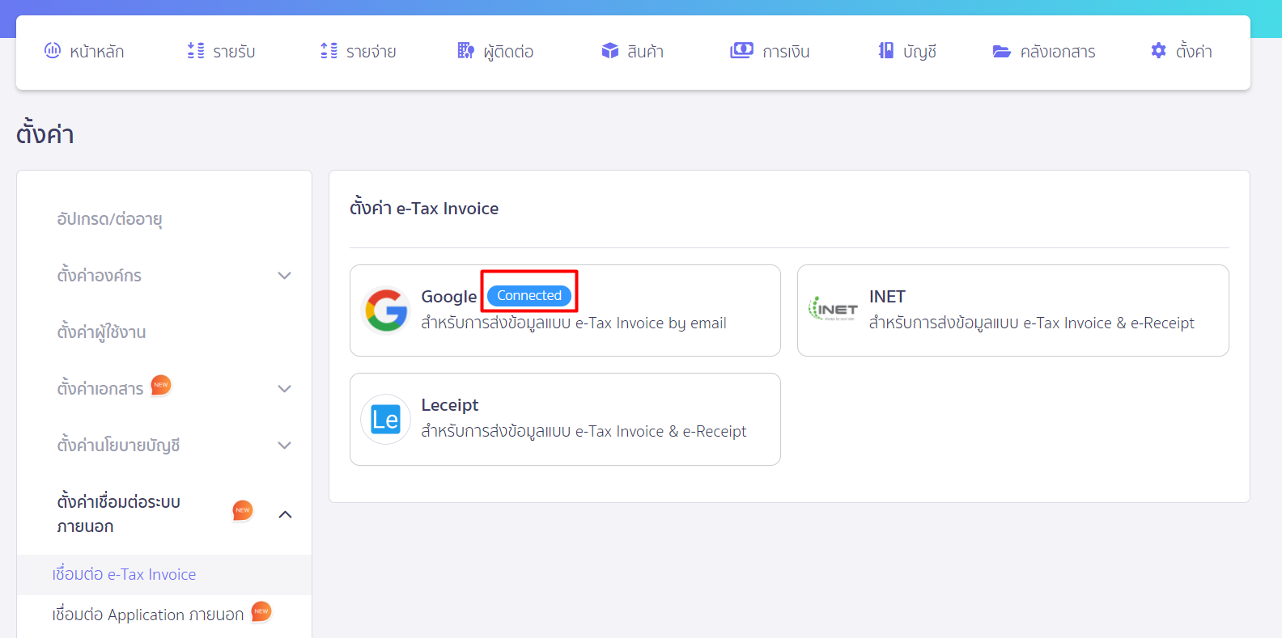Expand ตั้งค่าเอกสาร chevron
The image size is (1282, 638).
(x=284, y=389)
